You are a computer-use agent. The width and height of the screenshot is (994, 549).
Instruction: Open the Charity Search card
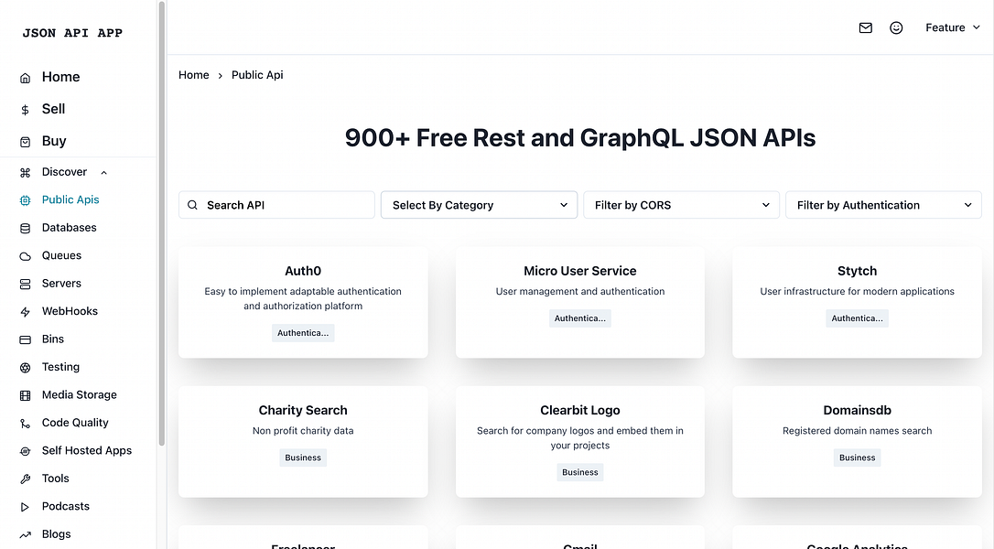(x=303, y=443)
